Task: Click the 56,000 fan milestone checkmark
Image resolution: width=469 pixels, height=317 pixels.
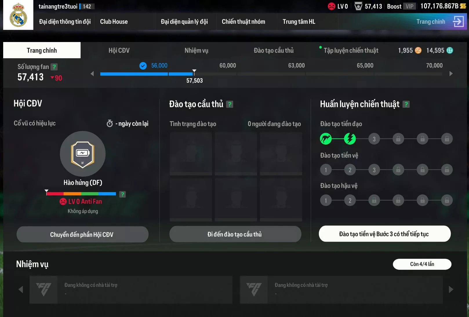Action: (143, 66)
